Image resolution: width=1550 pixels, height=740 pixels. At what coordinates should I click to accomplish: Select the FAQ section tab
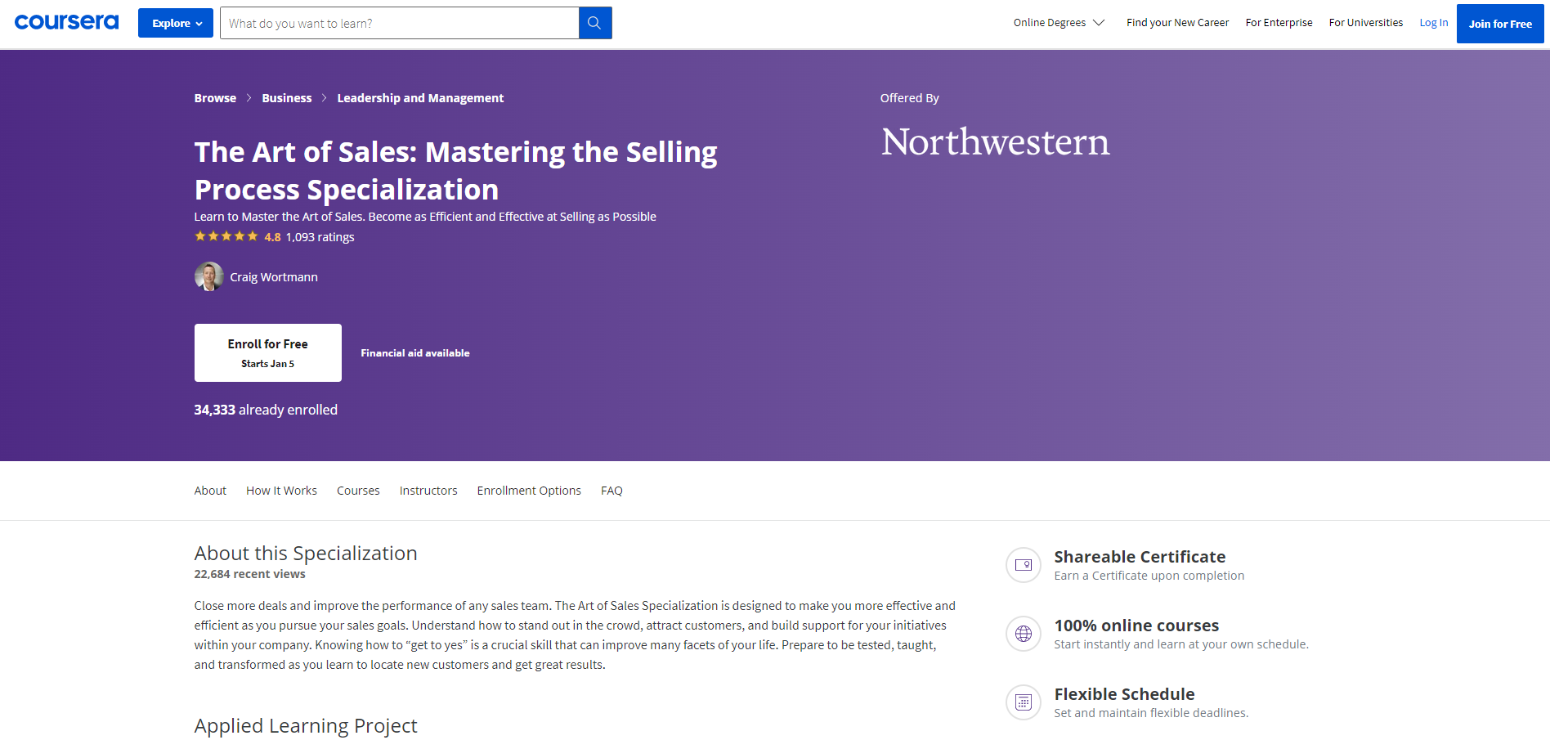[x=611, y=491]
